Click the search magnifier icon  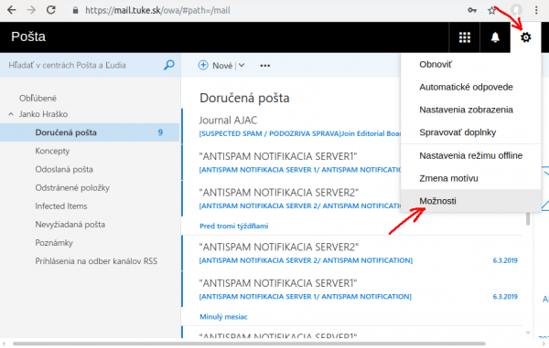click(169, 65)
